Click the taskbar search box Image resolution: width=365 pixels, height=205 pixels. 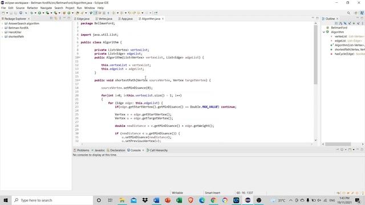(52, 200)
